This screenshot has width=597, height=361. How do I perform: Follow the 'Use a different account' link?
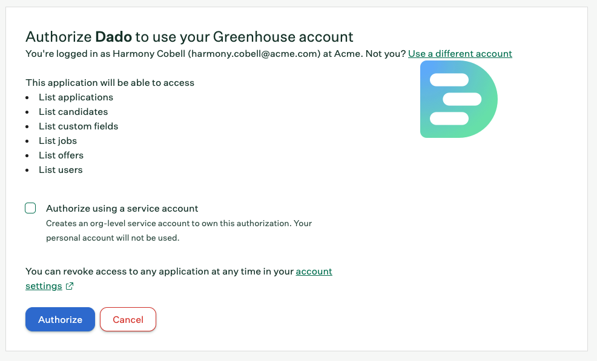click(x=460, y=54)
